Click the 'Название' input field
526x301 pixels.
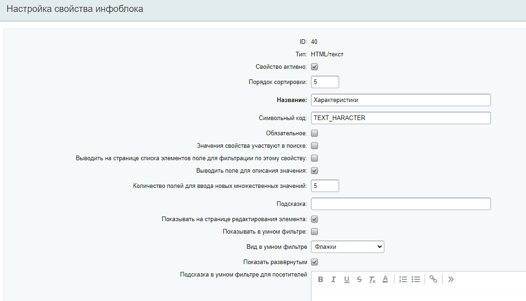(400, 100)
